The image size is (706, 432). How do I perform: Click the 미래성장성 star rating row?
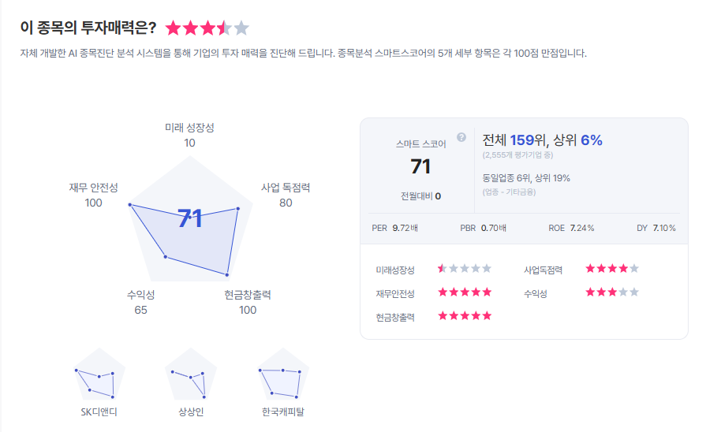465,269
